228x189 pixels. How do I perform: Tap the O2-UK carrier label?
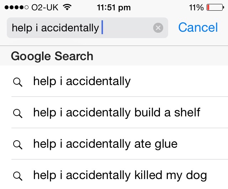[x=45, y=7]
